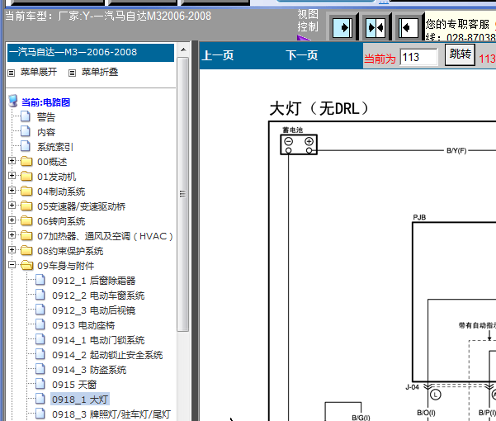Screen dimensions: 496x421
Task: Go to next page with 下一页
Action: click(301, 55)
